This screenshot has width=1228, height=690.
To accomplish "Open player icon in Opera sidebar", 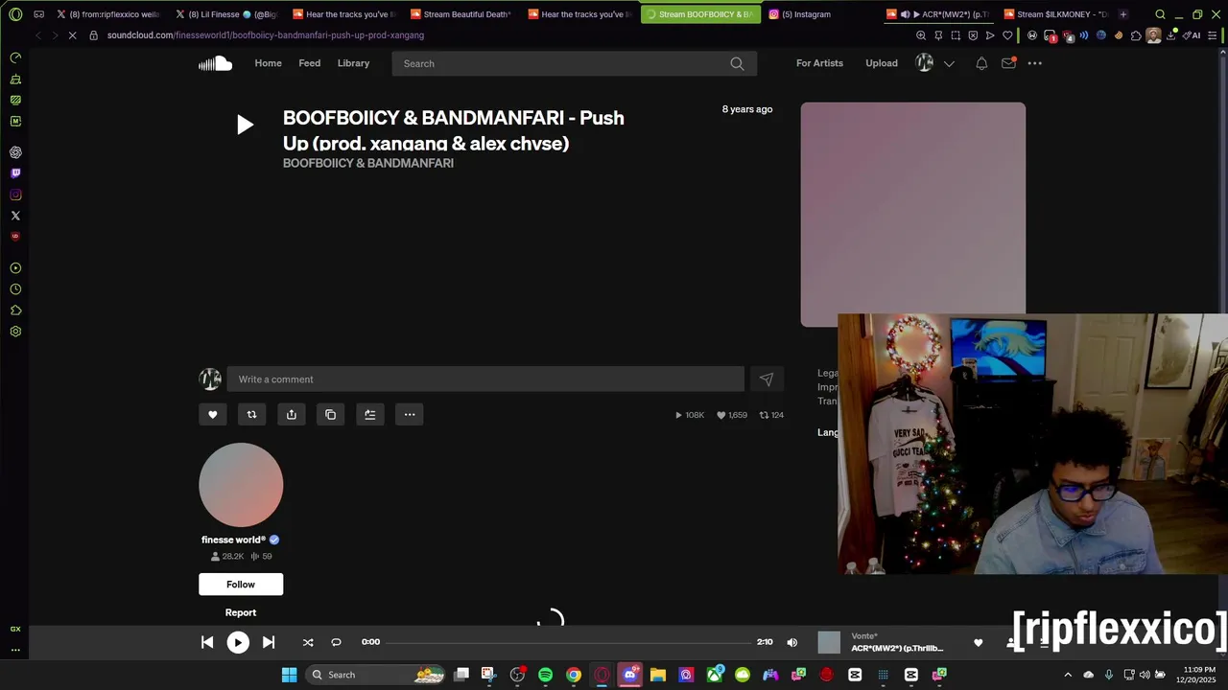I will click(15, 268).
